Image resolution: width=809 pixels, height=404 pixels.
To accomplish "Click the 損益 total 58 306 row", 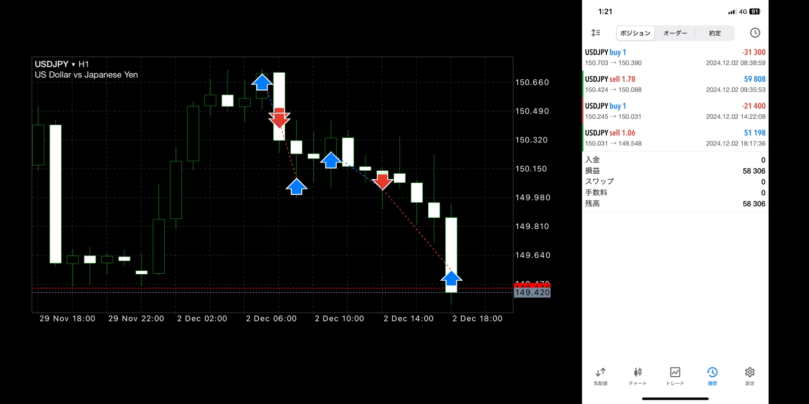I will pos(675,171).
